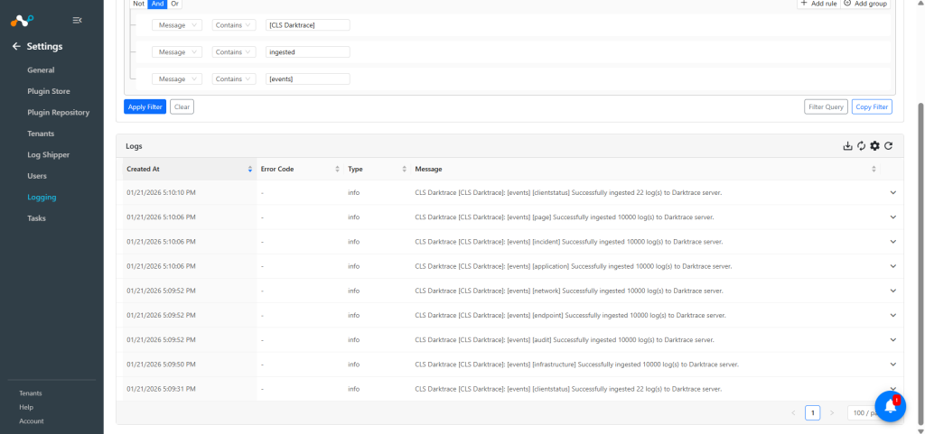Edit the ingested filter value field
Image resolution: width=925 pixels, height=434 pixels.
coord(307,51)
